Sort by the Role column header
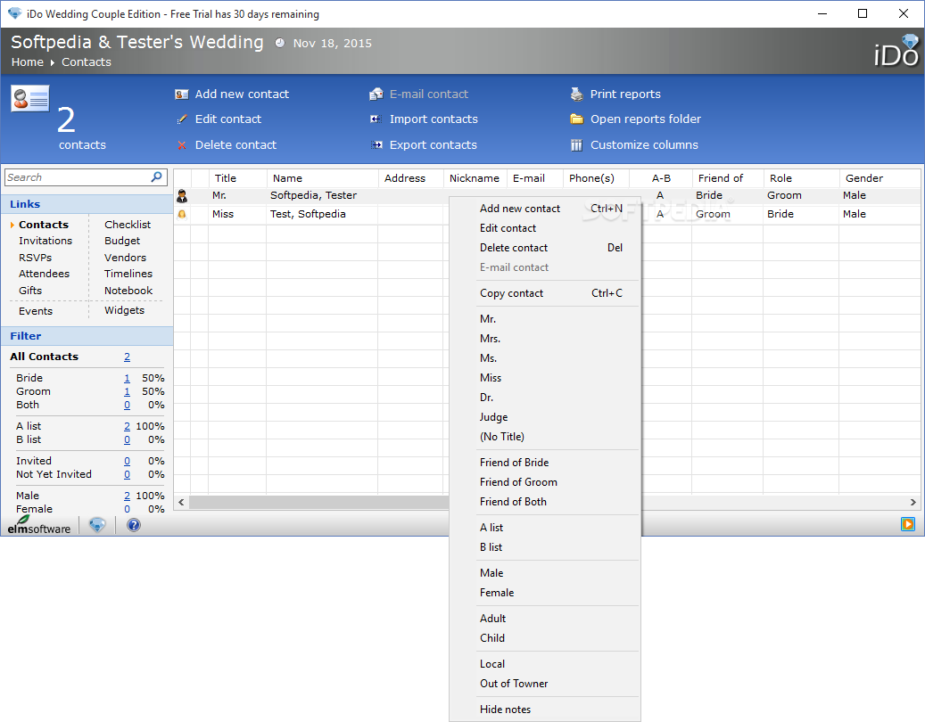Viewport: 925px width, 722px height. click(801, 178)
